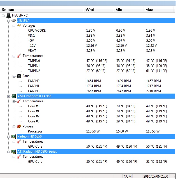Click the thermometer icon under ATI Radeon HD 5800
This screenshot has height=179, width=176.
point(19,157)
